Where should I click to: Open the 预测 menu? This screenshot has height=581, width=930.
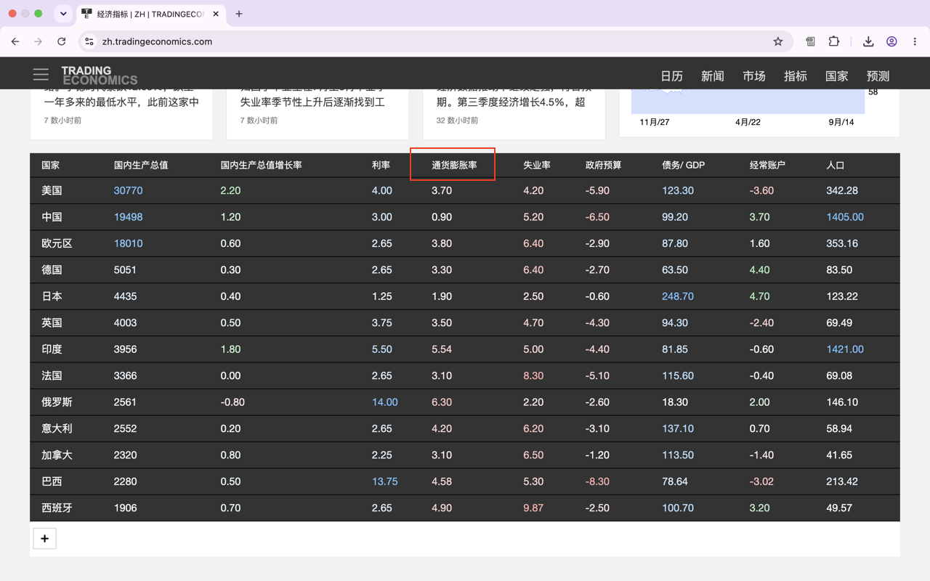(878, 76)
